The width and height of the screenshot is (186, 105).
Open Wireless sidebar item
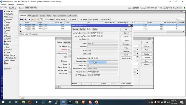[x=9, y=20]
